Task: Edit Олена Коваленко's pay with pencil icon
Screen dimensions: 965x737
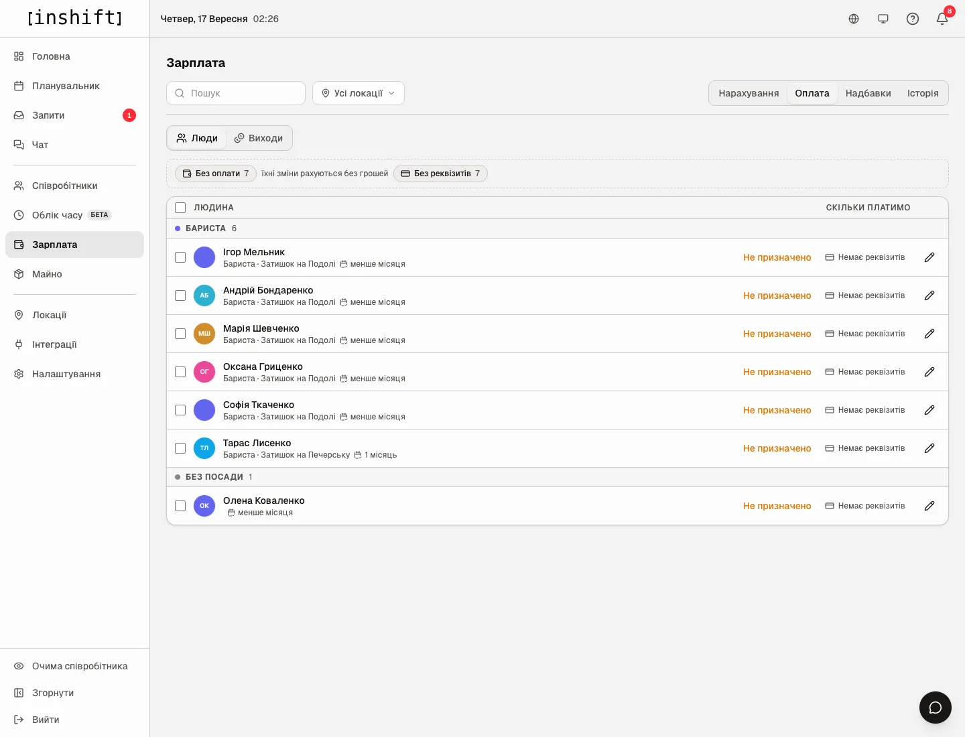Action: pyautogui.click(x=929, y=506)
